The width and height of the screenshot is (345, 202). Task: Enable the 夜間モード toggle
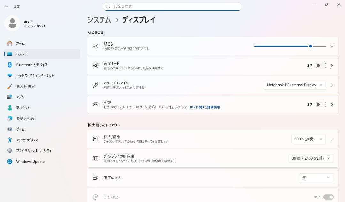320,65
